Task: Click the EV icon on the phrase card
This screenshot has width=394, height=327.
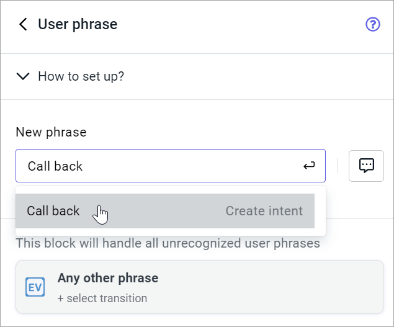Action: pos(35,287)
